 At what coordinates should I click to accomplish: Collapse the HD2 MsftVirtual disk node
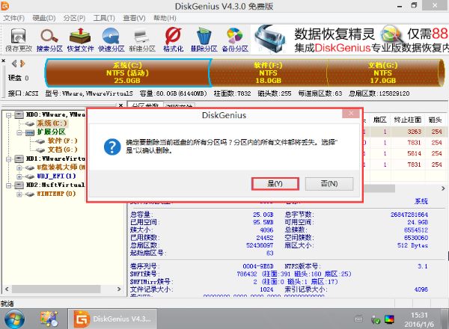point(8,185)
